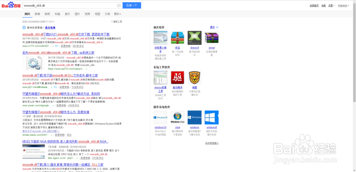The width and height of the screenshot is (356, 172).
Task: Click 百度快照 on the cr173 result
Action: (x=66, y=46)
